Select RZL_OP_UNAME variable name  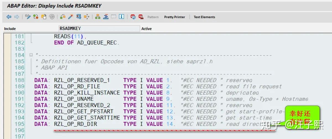tap(74, 99)
